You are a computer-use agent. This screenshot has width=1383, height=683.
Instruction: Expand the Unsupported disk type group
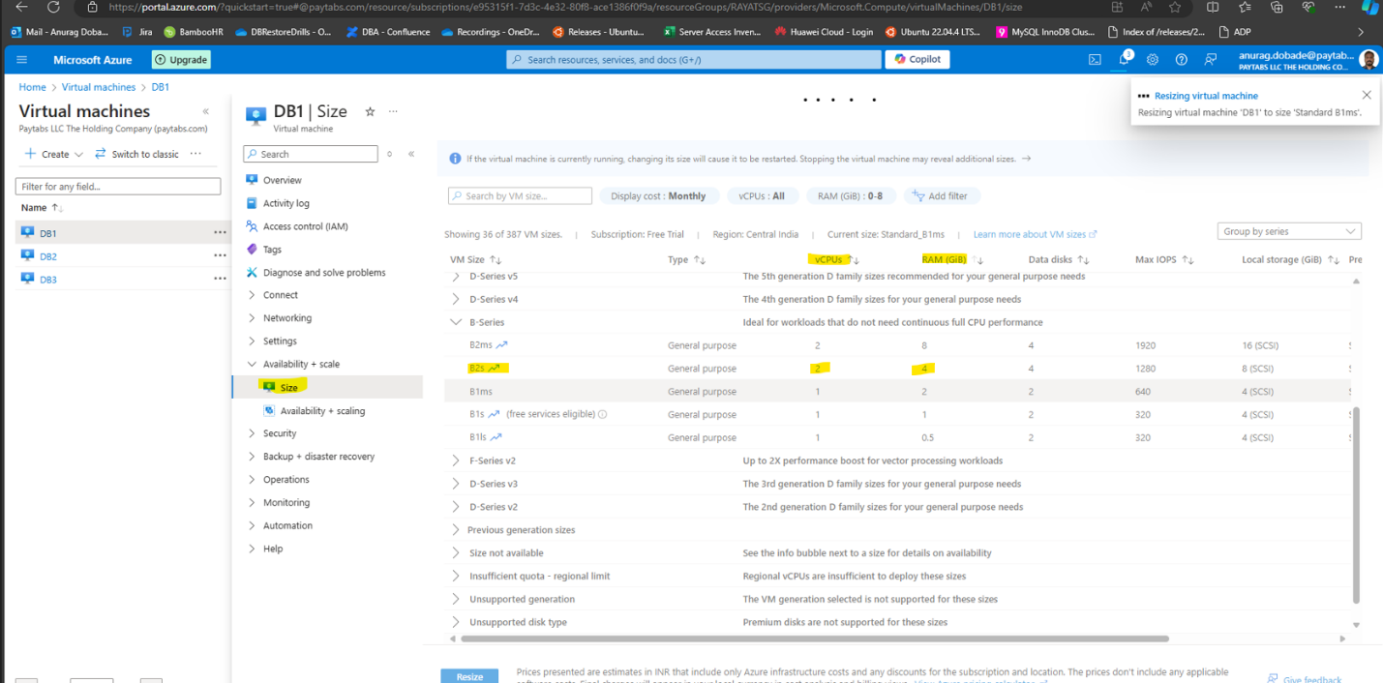click(456, 622)
